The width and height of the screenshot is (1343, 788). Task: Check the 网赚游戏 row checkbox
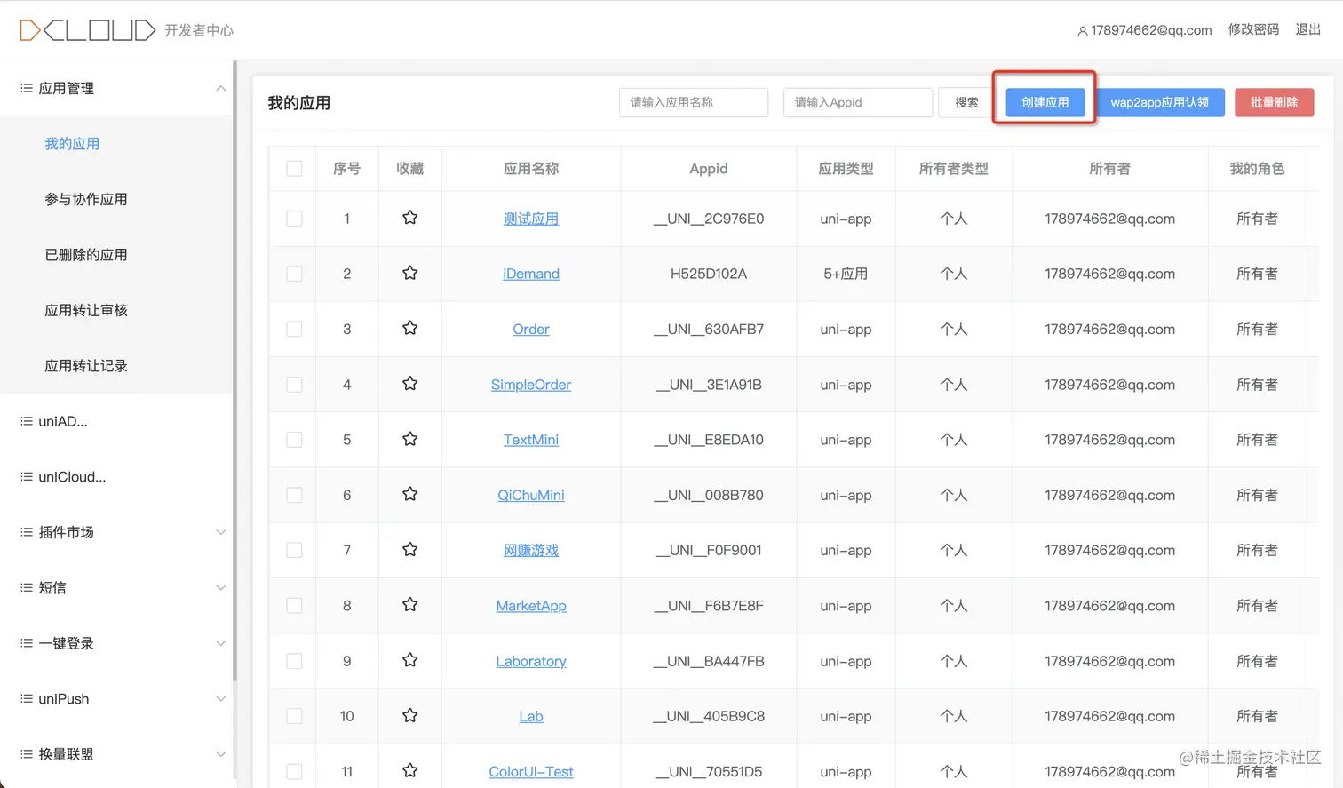click(295, 550)
